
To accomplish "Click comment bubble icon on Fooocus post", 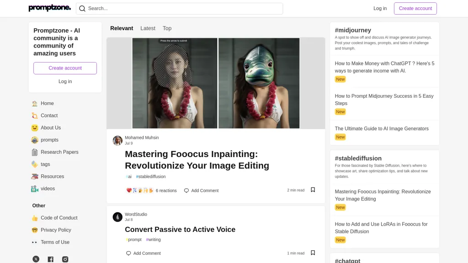I will (186, 190).
